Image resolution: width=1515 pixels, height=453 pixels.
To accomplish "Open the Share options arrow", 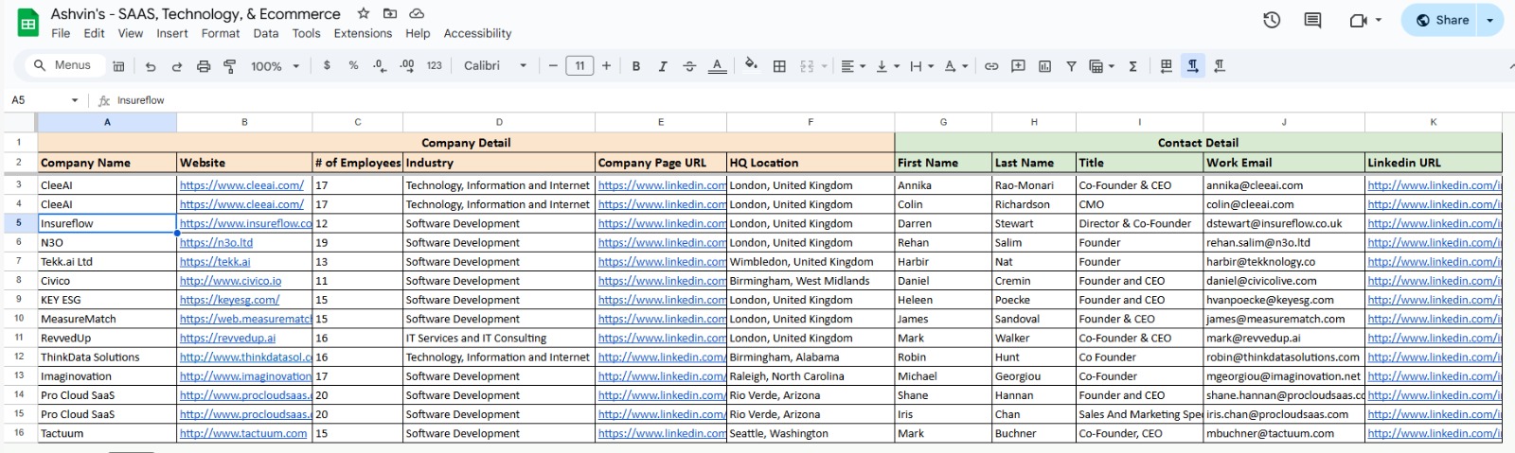I will tap(1489, 20).
